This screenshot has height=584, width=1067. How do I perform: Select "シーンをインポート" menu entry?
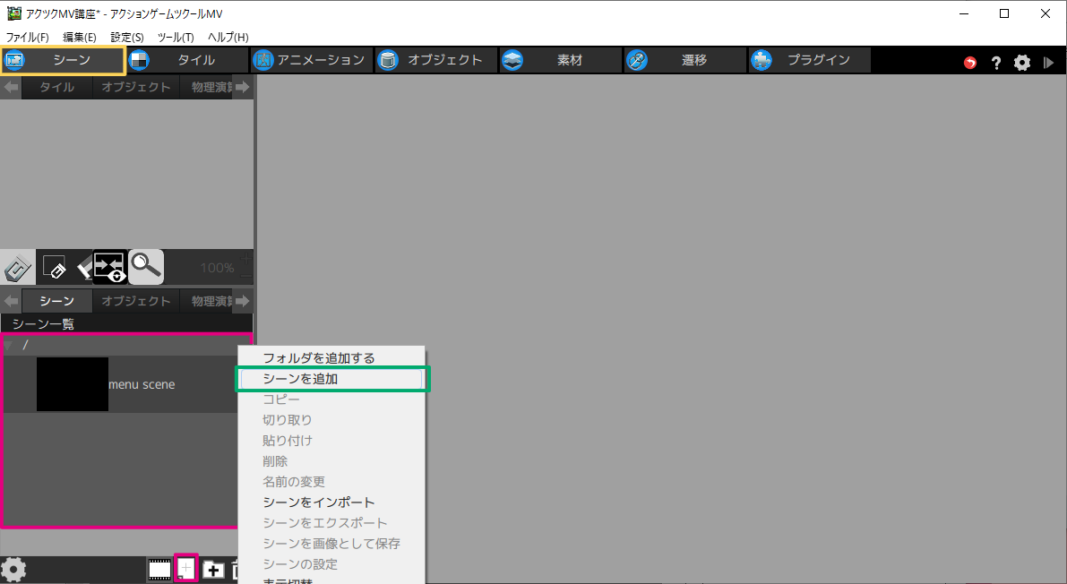click(318, 502)
